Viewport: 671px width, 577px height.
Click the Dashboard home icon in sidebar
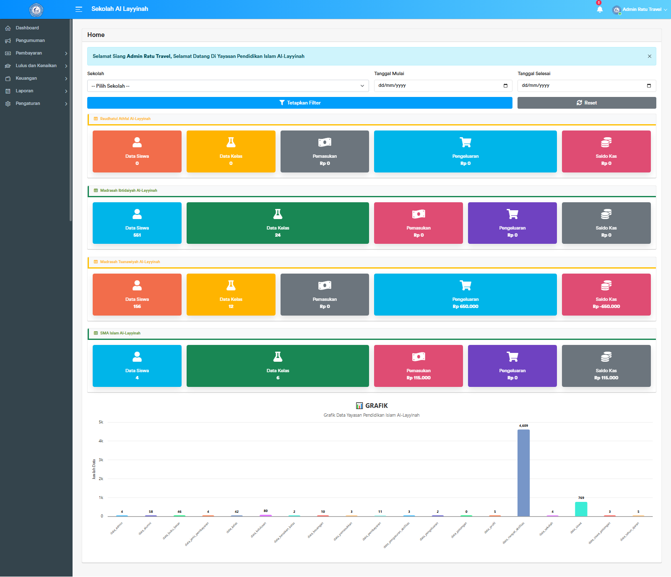(8, 28)
